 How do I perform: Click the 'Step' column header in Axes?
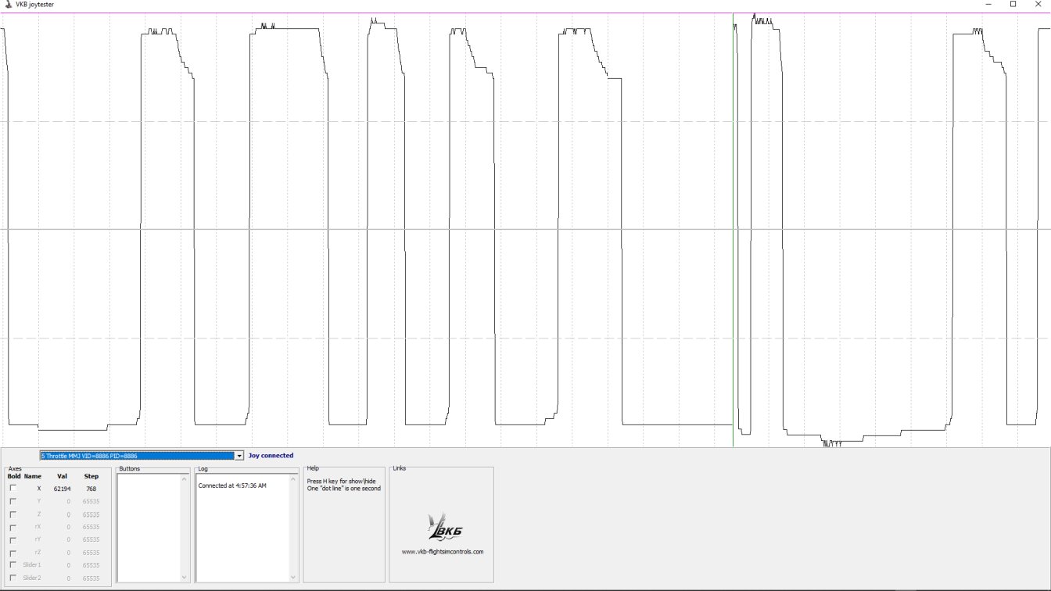(91, 476)
